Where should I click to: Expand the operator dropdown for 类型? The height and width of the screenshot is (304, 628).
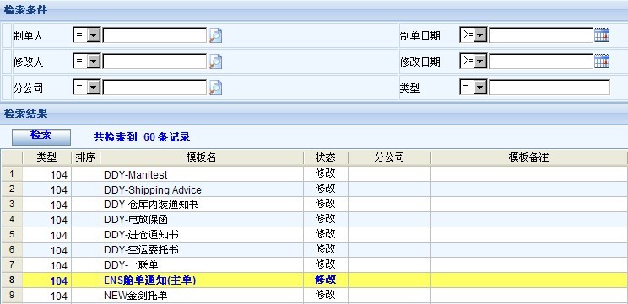pyautogui.click(x=479, y=88)
